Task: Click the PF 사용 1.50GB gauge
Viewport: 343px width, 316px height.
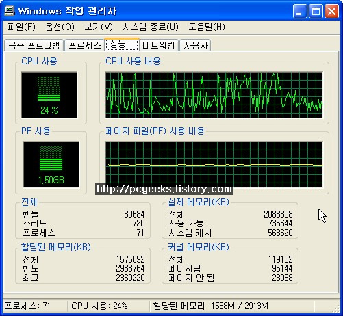Action: [x=51, y=165]
